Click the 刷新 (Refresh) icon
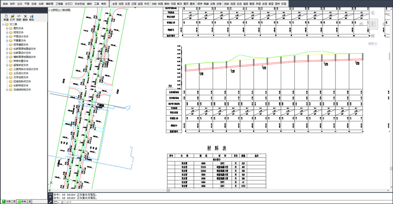 point(19,16)
